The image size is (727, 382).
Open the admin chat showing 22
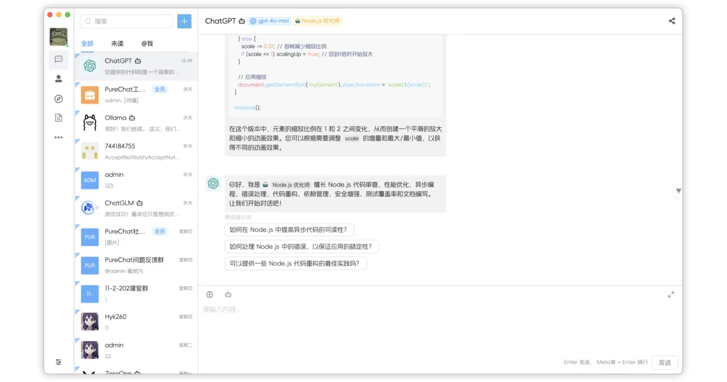136,350
